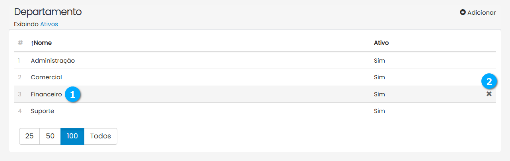This screenshot has height=161, width=510.
Task: Select the Financeiro department name
Action: [x=47, y=94]
